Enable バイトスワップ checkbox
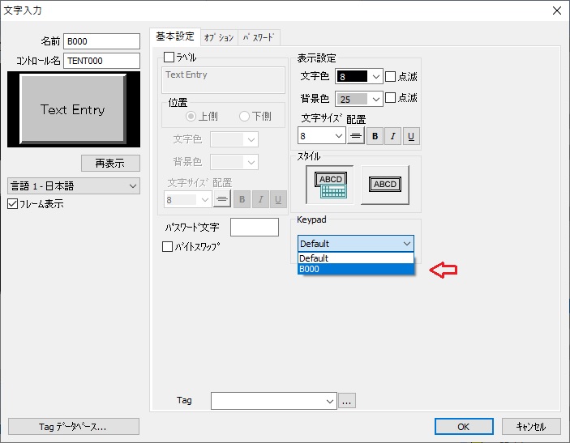 click(167, 247)
